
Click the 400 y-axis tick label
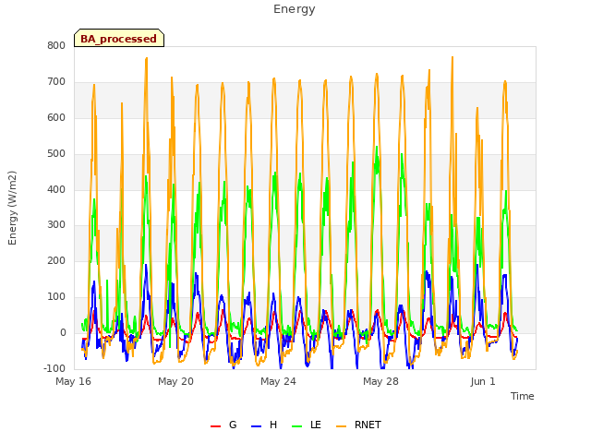coord(56,189)
